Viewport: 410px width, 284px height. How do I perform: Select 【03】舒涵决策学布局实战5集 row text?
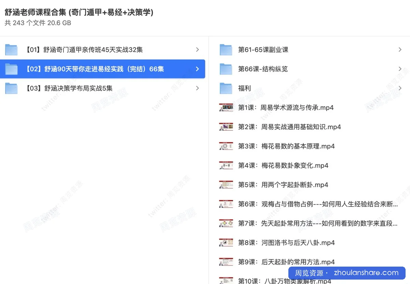pyautogui.click(x=69, y=88)
